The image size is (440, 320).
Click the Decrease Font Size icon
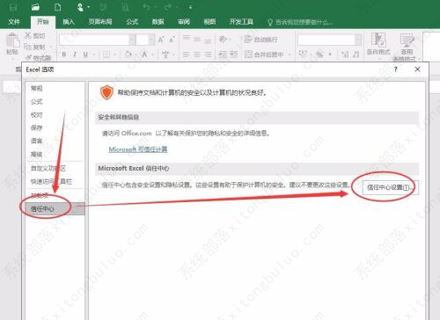(x=172, y=40)
